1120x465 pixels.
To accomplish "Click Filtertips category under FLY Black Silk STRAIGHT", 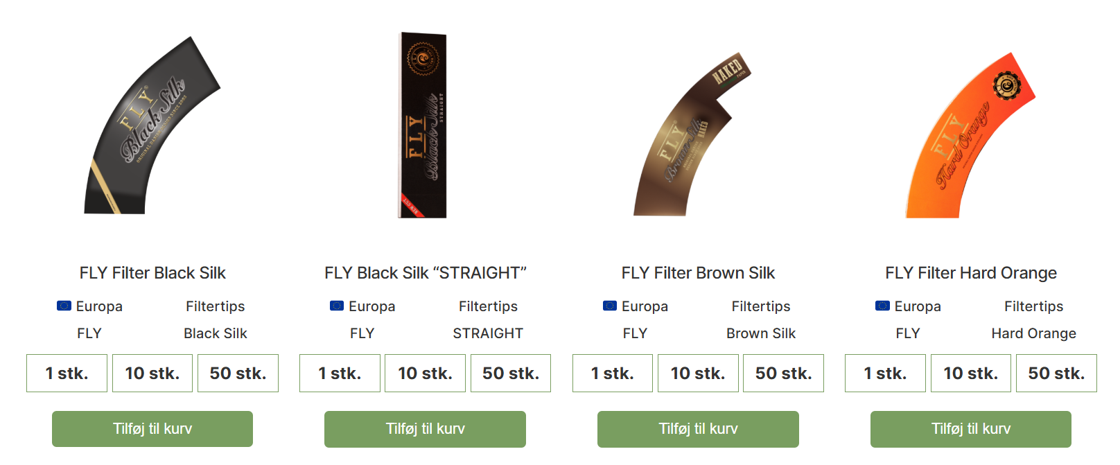I will 488,306.
